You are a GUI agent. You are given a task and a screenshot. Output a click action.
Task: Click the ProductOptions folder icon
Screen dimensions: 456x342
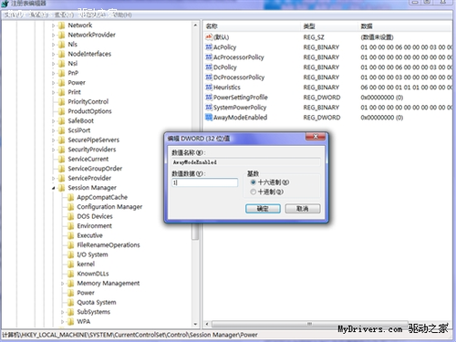[61, 111]
